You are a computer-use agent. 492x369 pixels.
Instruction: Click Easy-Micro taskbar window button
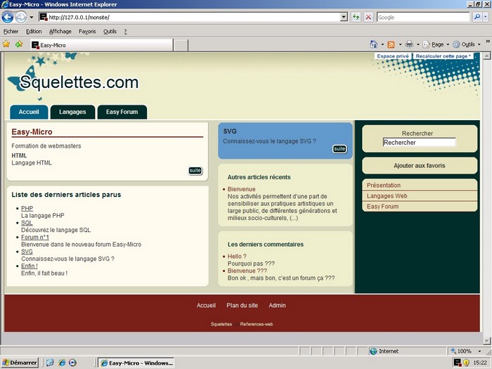(x=136, y=363)
